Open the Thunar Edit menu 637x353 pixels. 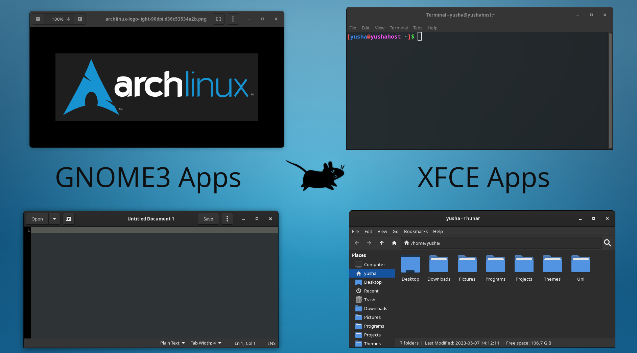[368, 231]
